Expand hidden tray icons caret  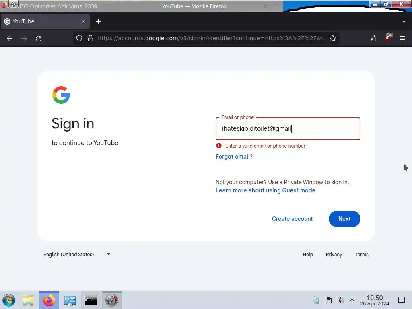(352, 300)
